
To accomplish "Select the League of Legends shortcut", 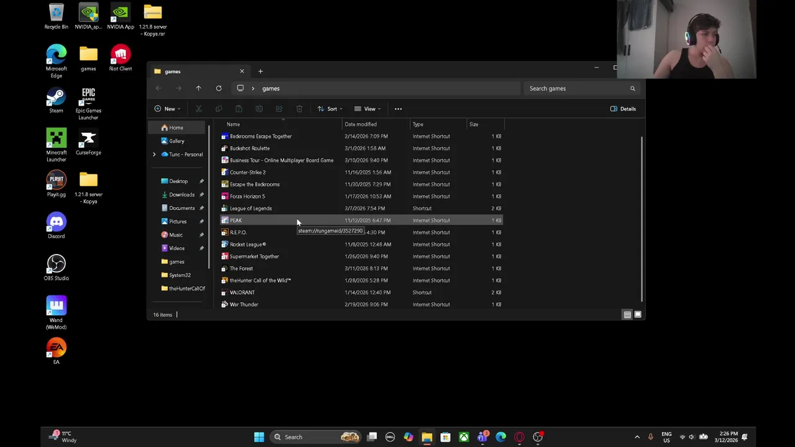I will [361, 209].
